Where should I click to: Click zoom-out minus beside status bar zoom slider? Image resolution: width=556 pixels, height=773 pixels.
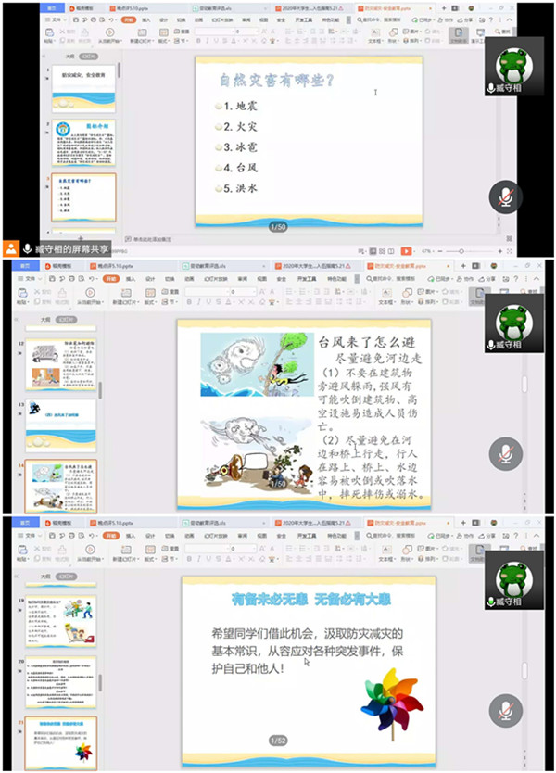point(439,251)
